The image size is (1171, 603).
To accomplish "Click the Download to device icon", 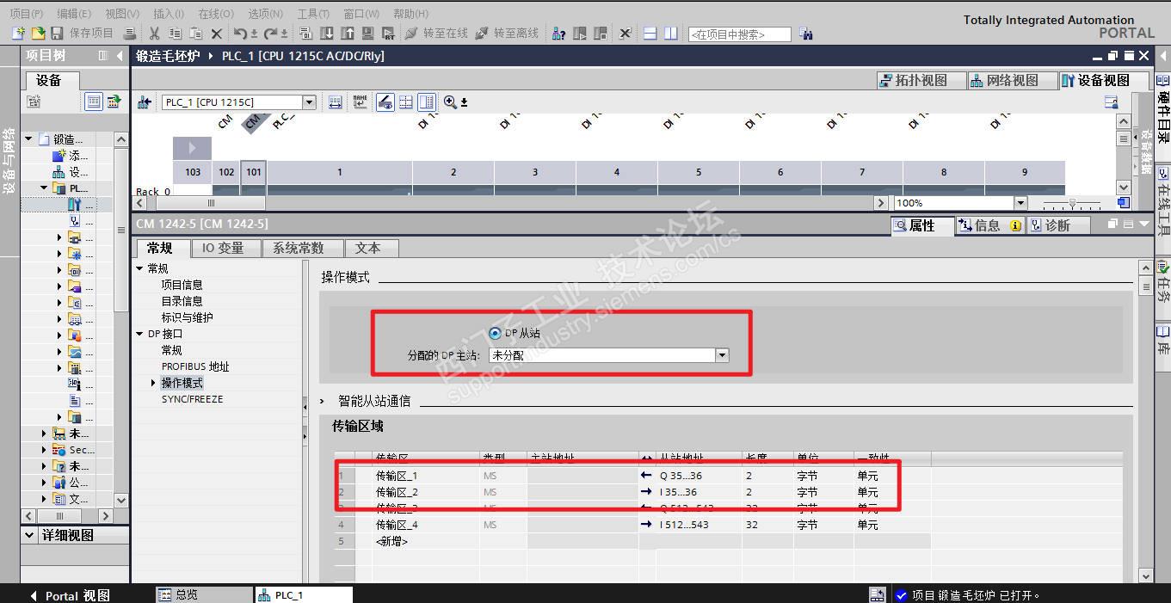I will (327, 34).
